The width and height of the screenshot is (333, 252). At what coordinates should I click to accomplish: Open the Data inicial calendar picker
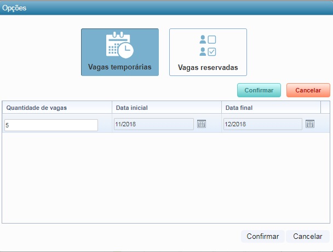coord(201,124)
